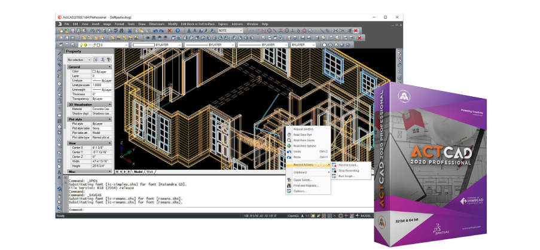Open the Clipboard submenu entry
This screenshot has height=250, width=540.
pyautogui.click(x=308, y=172)
